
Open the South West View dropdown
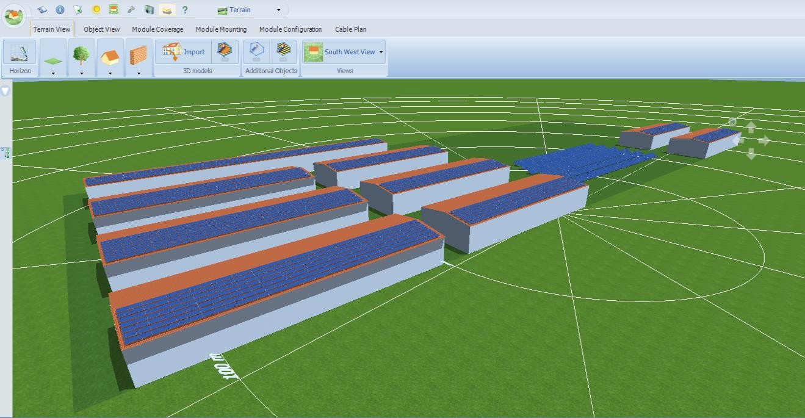[x=381, y=52]
